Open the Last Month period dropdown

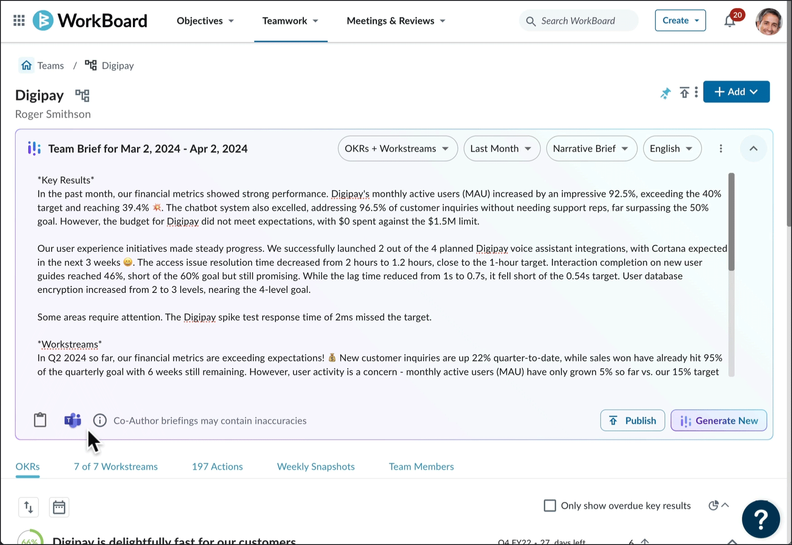tap(502, 149)
